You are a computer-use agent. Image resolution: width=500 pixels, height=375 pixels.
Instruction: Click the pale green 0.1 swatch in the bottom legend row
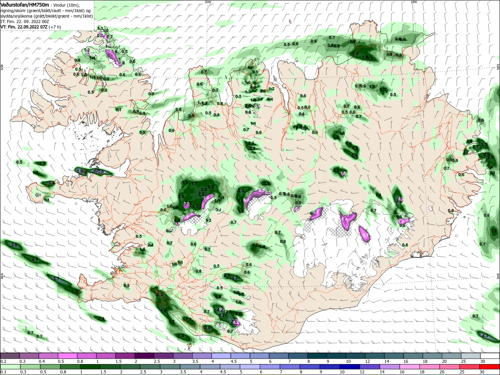coord(10,367)
